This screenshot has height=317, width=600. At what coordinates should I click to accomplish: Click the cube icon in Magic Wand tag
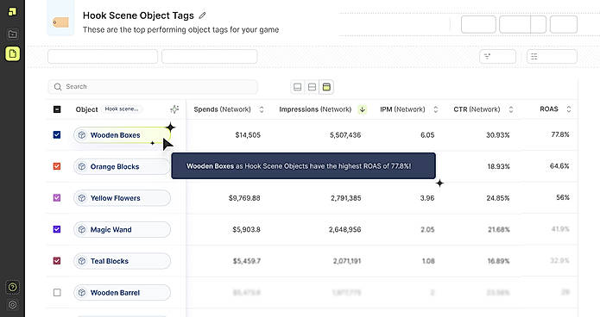click(82, 229)
